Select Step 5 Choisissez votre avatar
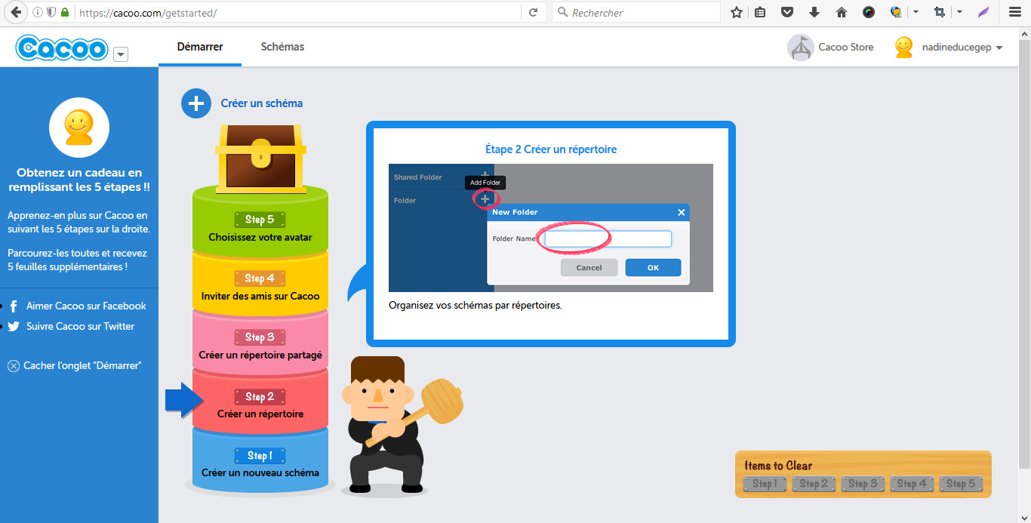Image resolution: width=1031 pixels, height=523 pixels. [x=260, y=226]
